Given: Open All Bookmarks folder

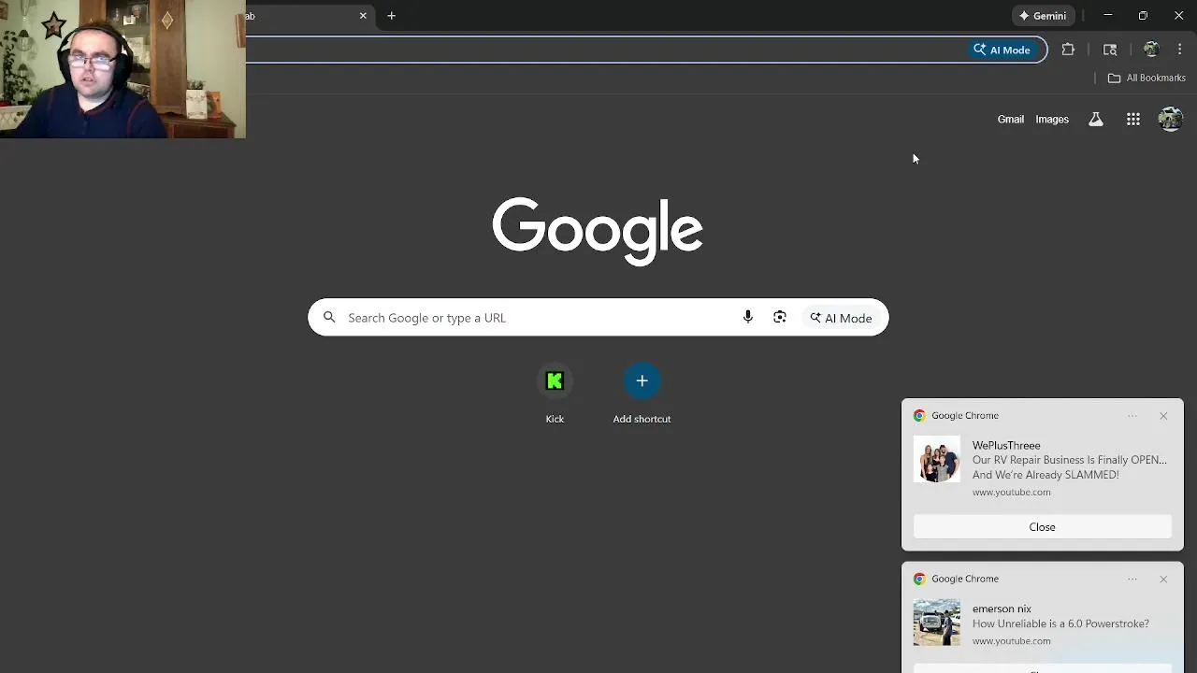Looking at the screenshot, I should (1147, 78).
